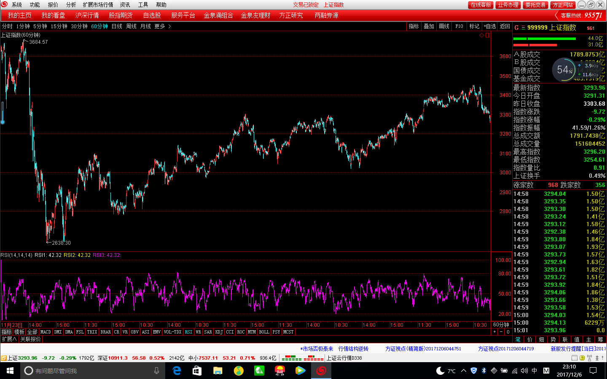Click the 在线客服 button
607x379 pixels.
481,5
